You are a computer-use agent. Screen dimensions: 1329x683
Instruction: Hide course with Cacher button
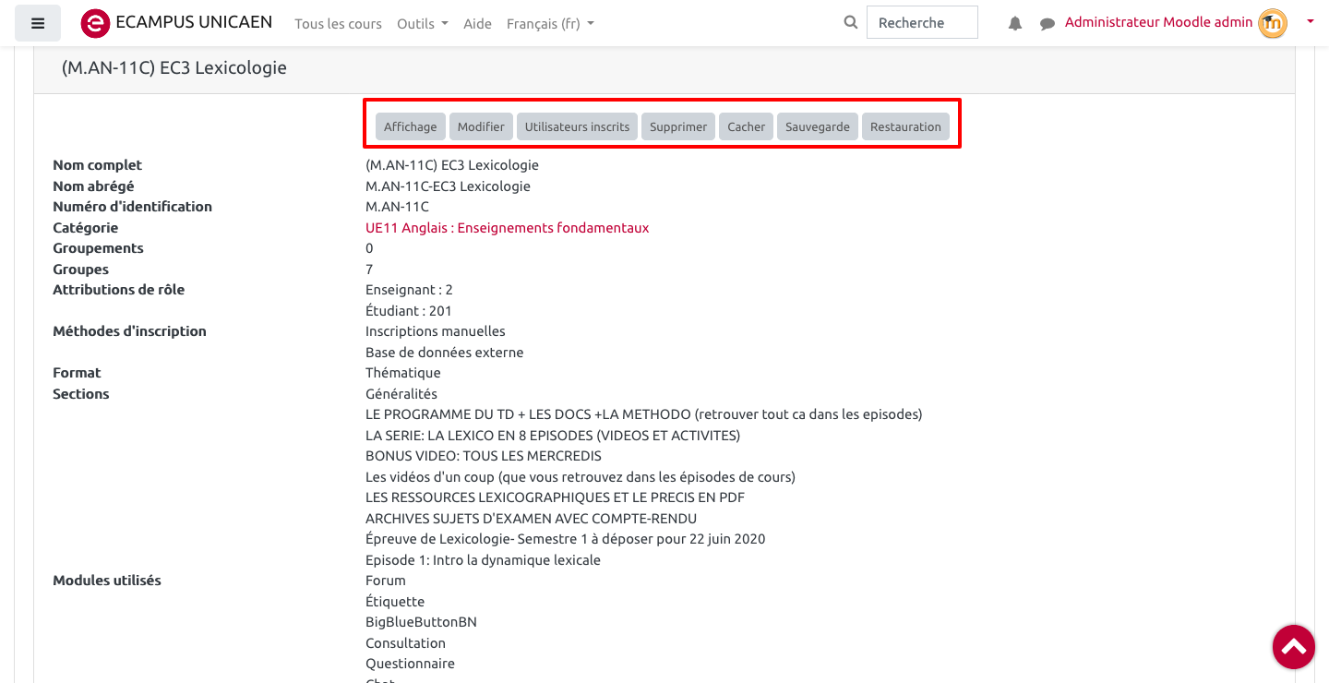coord(746,126)
